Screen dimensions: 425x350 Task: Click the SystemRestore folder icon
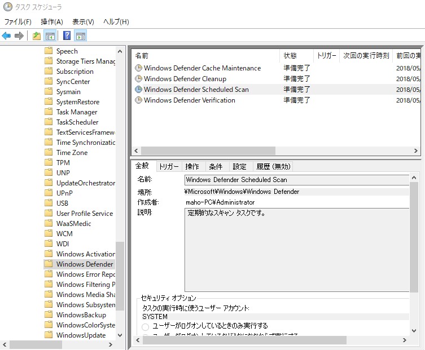[49, 101]
